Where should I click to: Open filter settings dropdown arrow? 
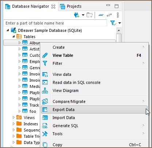[x=119, y=23]
